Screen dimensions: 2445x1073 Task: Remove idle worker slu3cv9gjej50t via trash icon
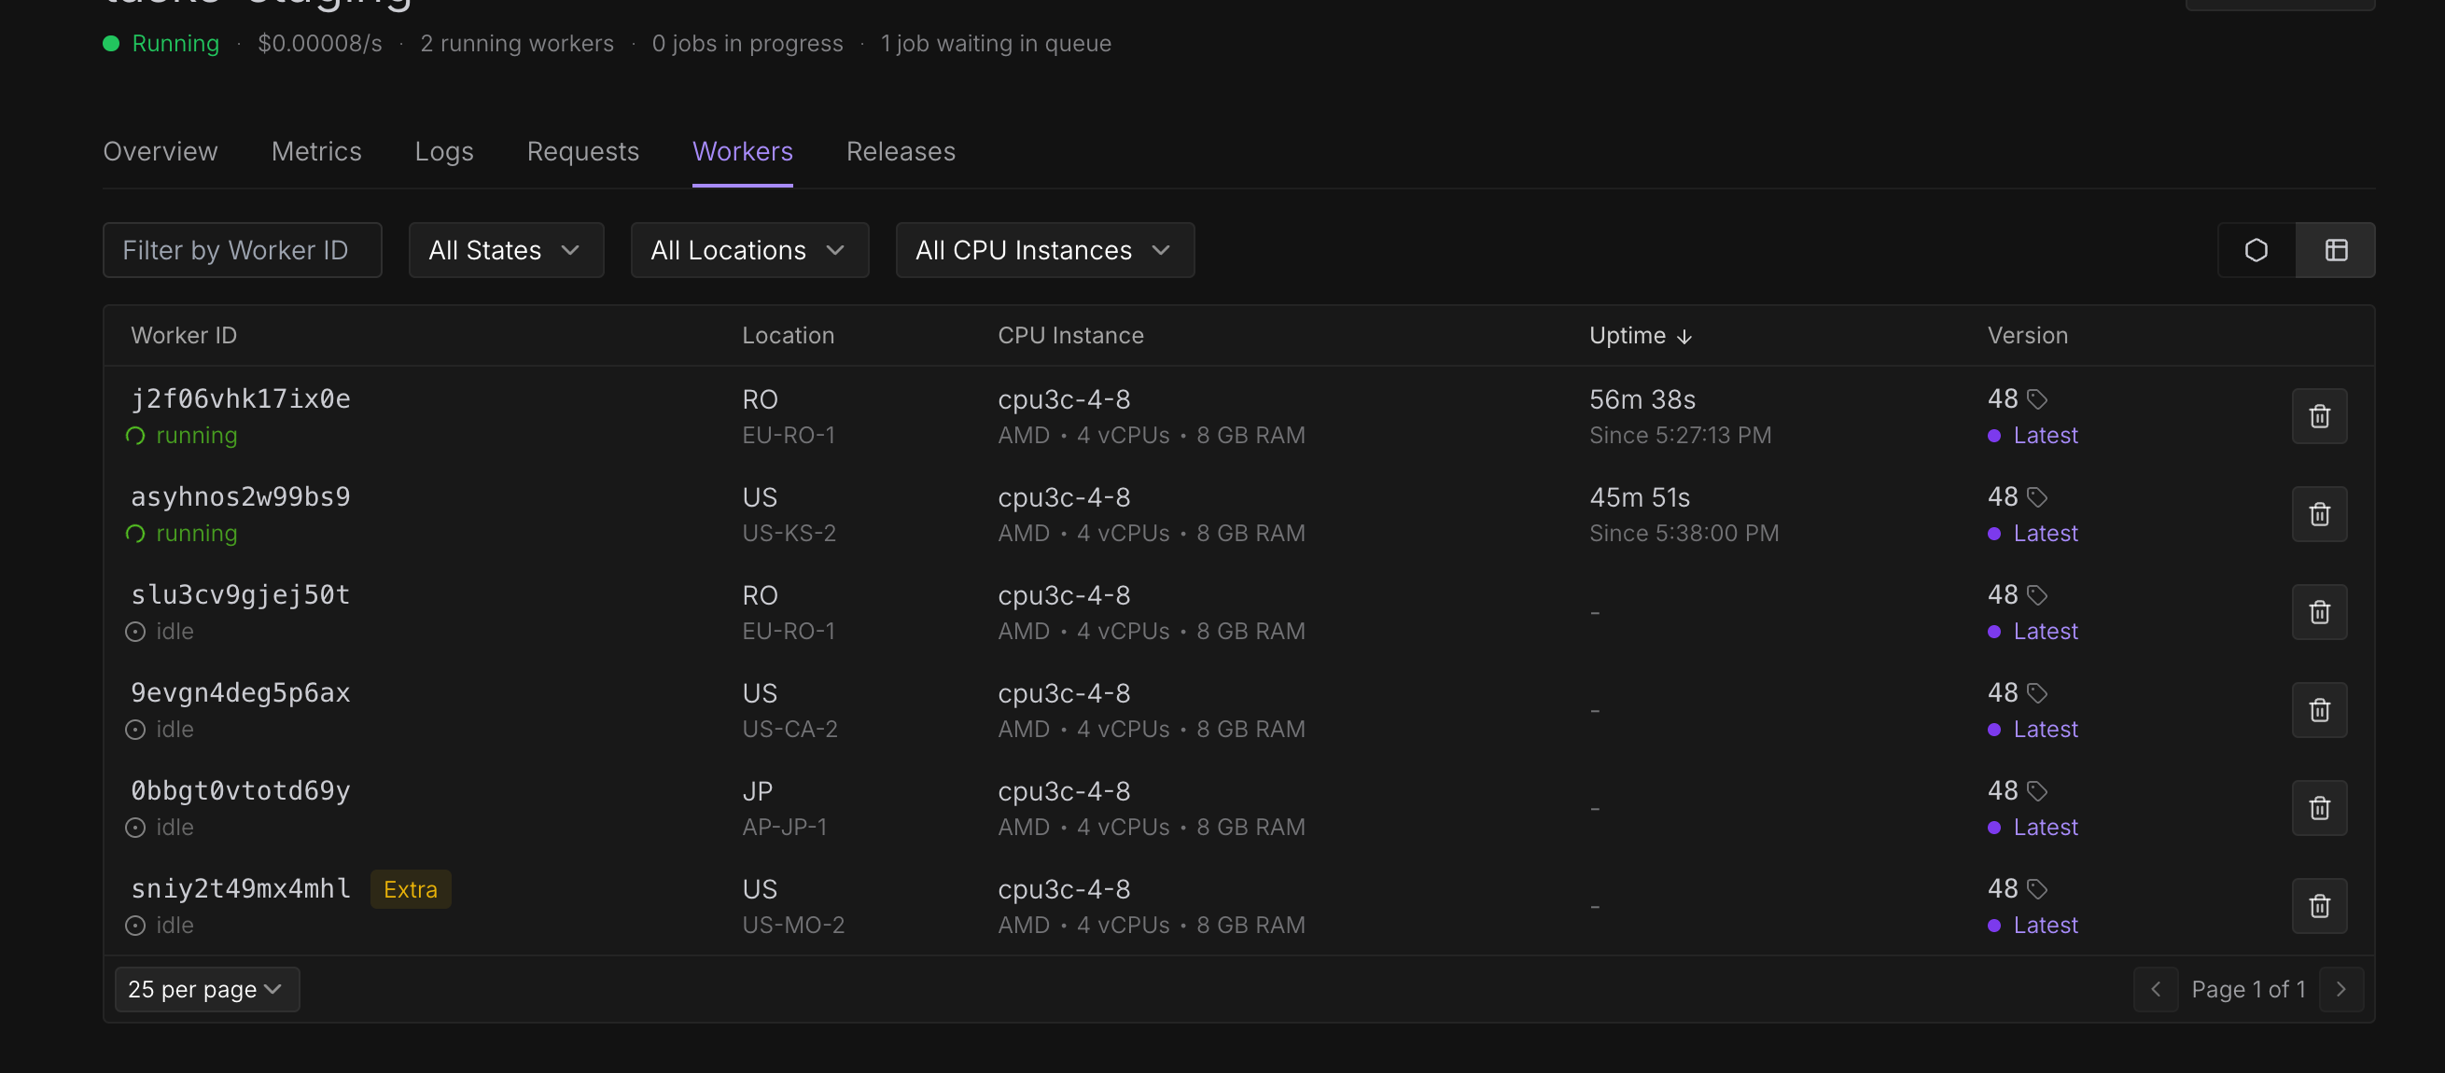click(x=2319, y=612)
